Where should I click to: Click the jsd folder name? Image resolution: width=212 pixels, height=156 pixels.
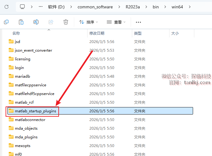click(17, 42)
